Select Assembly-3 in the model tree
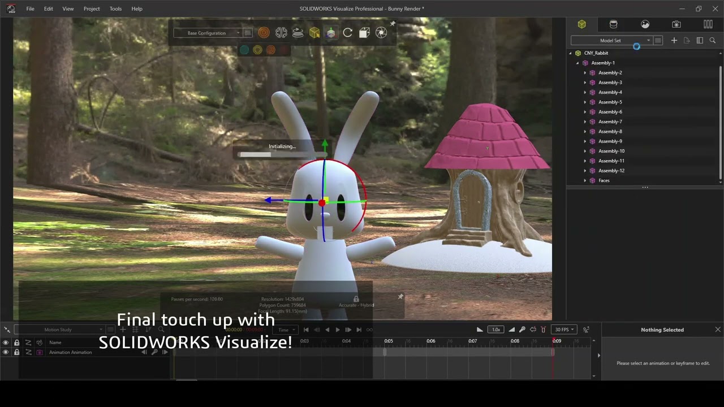This screenshot has width=724, height=407. 610,83
